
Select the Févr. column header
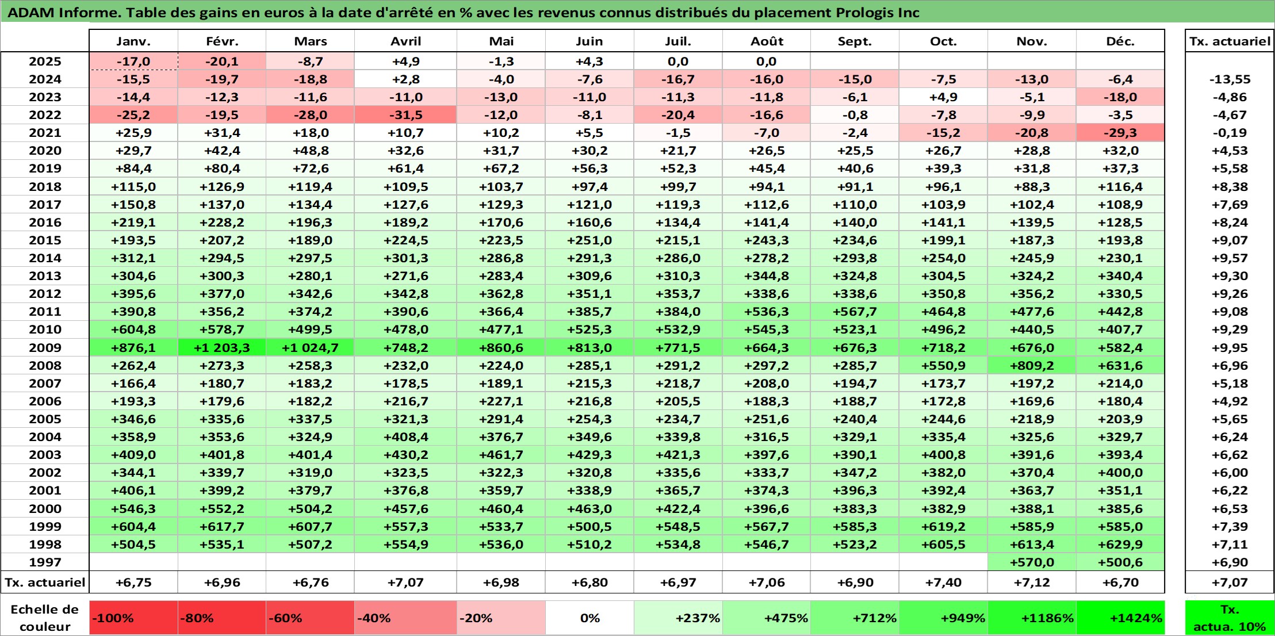click(x=222, y=41)
